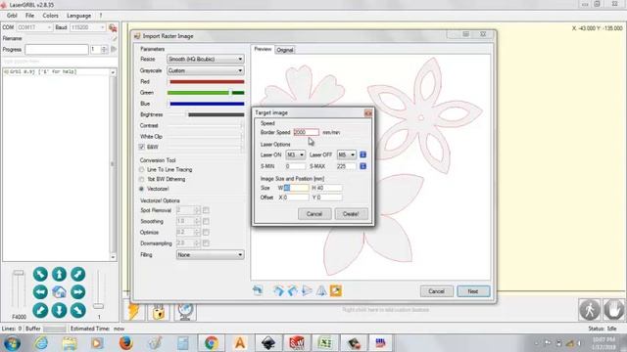Click the pencil icon next to Filename
627x352 pixels.
tap(115, 38)
